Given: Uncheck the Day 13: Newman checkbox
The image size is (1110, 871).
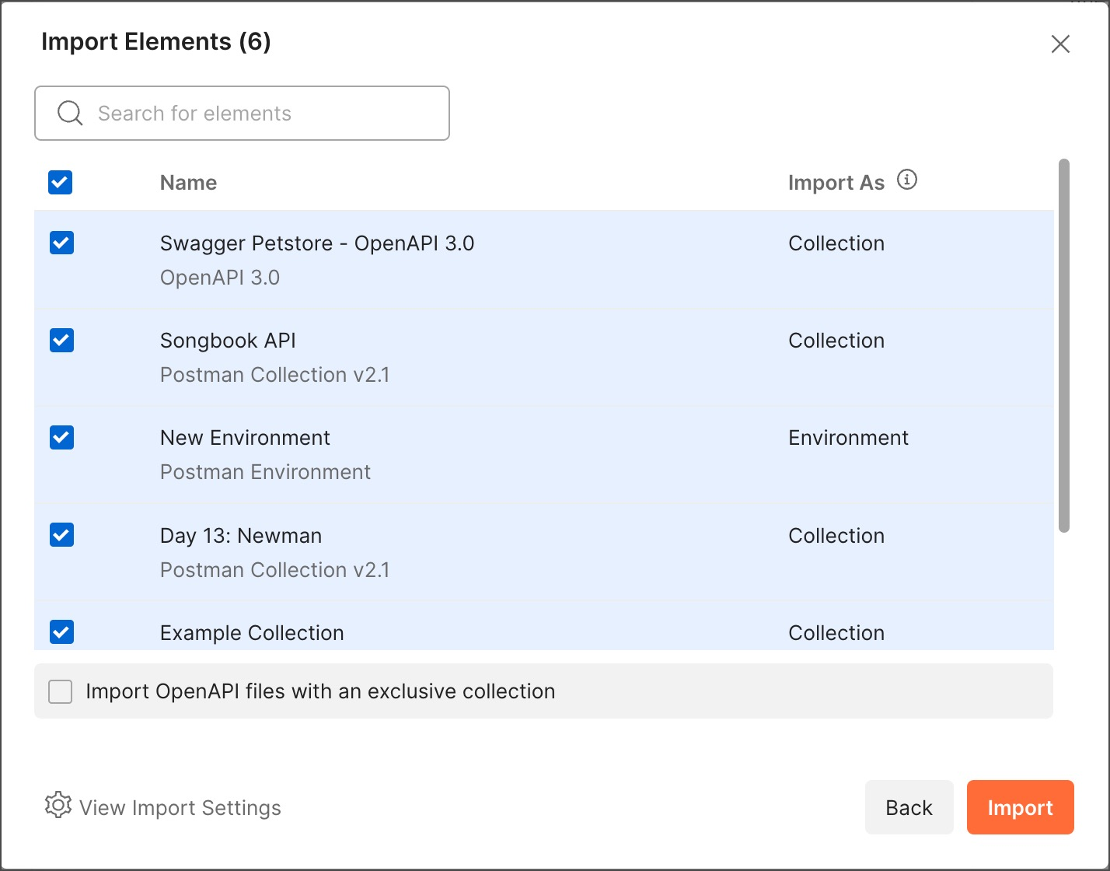Looking at the screenshot, I should click(61, 535).
